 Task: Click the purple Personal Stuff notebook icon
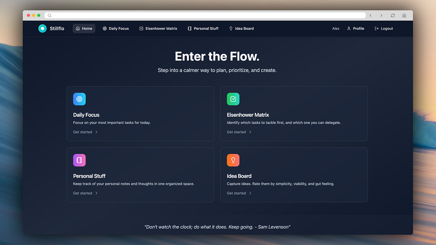(x=79, y=160)
